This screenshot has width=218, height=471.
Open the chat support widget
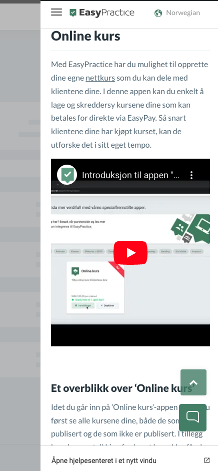point(193,417)
